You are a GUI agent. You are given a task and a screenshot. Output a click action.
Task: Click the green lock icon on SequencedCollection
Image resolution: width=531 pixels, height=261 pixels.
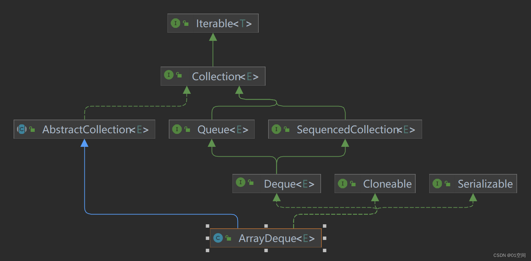pos(287,129)
